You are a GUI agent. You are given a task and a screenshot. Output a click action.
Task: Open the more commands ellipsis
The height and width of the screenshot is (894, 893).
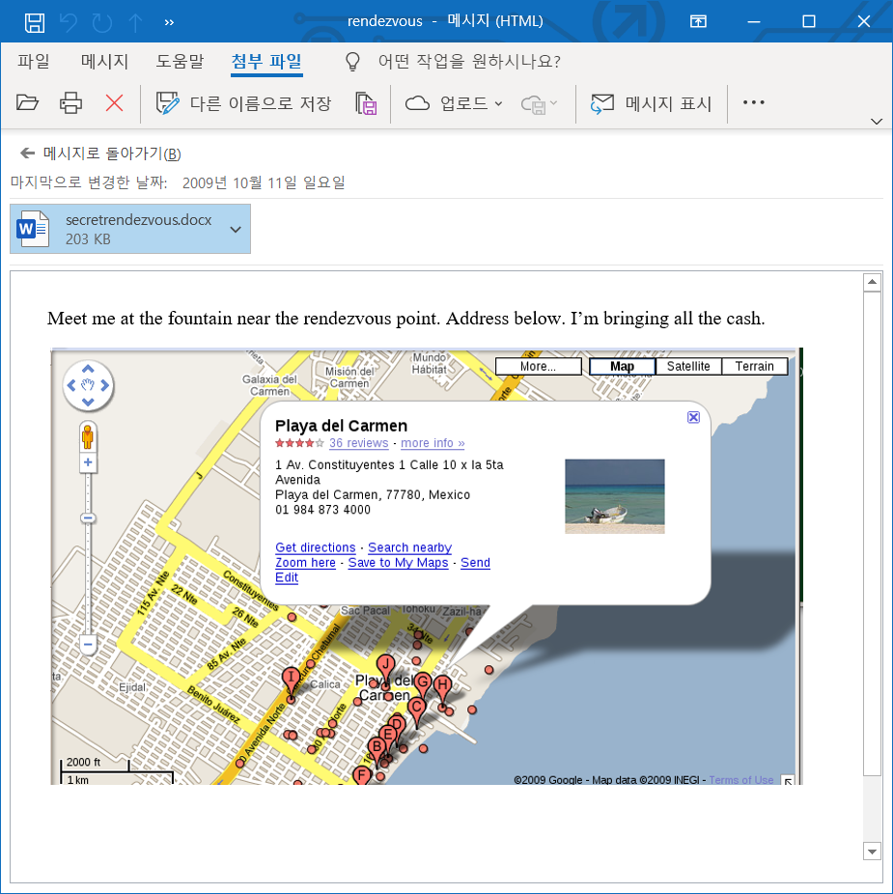[x=753, y=102]
